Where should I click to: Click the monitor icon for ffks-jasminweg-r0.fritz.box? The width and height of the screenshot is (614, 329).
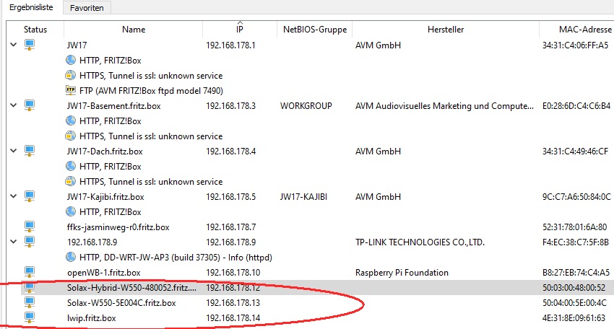tap(30, 227)
